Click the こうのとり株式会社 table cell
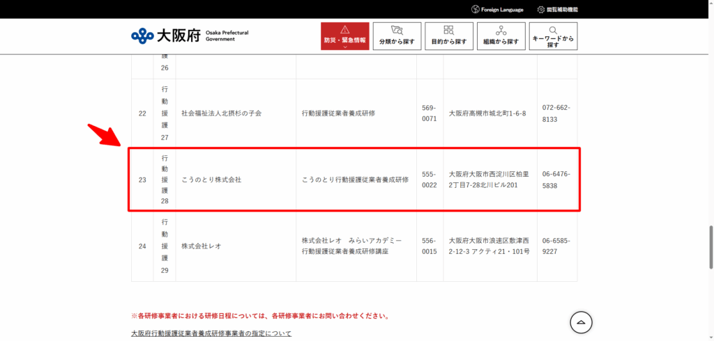Viewport: 714px width, 341px height. coord(211,180)
